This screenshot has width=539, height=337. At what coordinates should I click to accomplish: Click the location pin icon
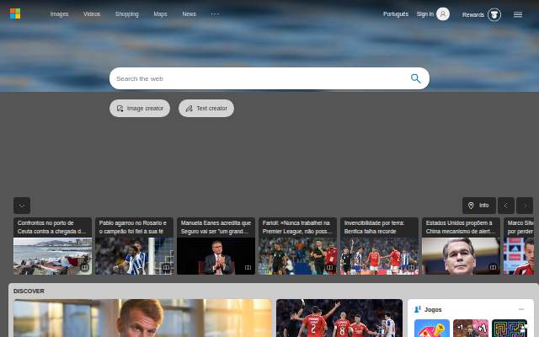(471, 206)
